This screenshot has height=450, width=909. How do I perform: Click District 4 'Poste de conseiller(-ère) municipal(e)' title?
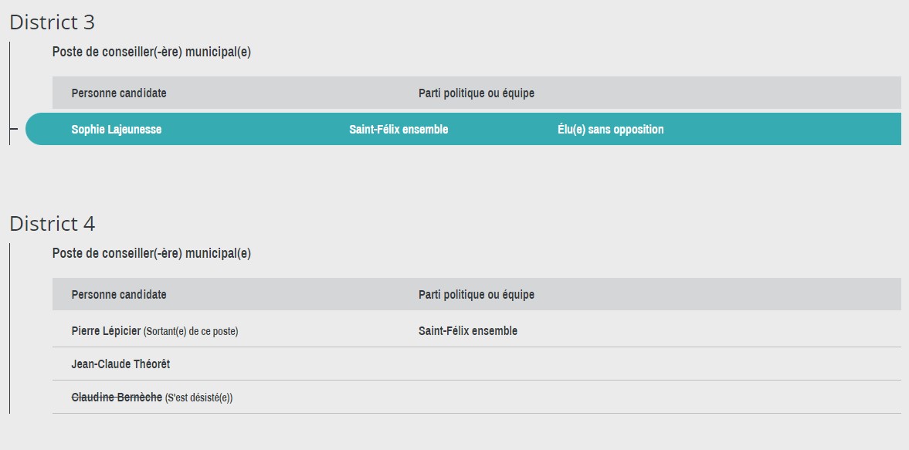[151, 253]
